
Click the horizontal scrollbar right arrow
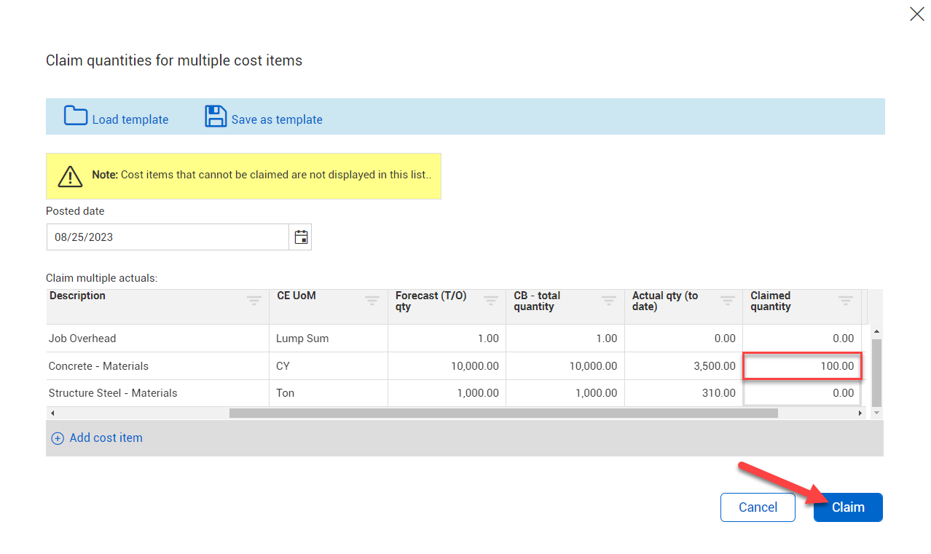point(860,413)
